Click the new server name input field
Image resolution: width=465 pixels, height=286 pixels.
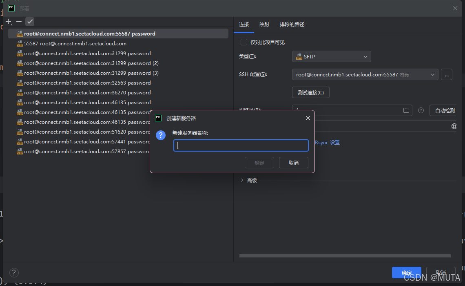coord(241,145)
